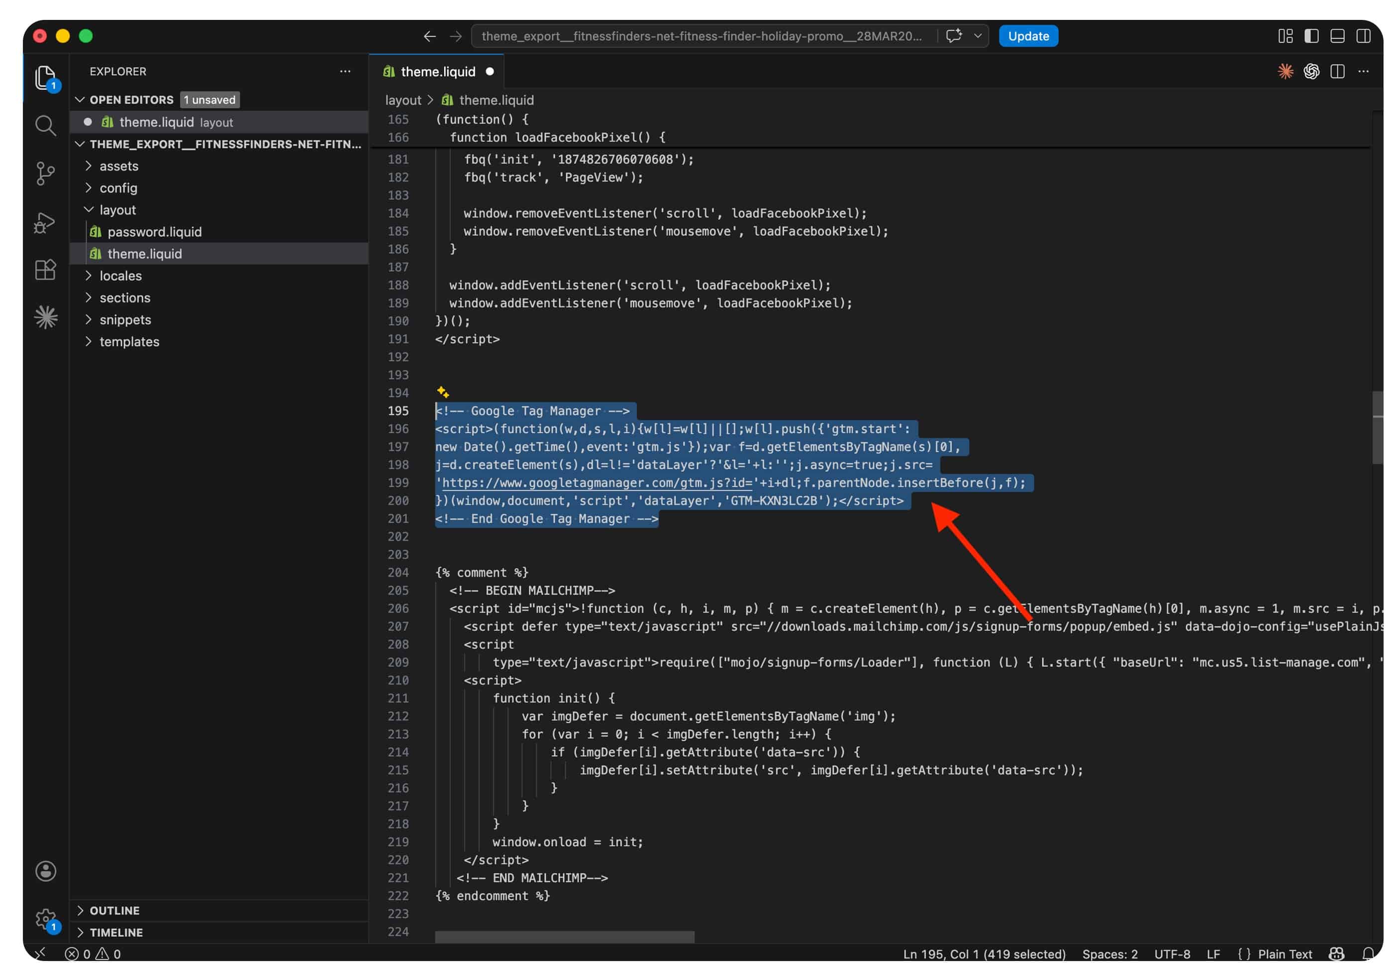
Task: Click the Accounts icon in activity bar
Action: pos(45,871)
